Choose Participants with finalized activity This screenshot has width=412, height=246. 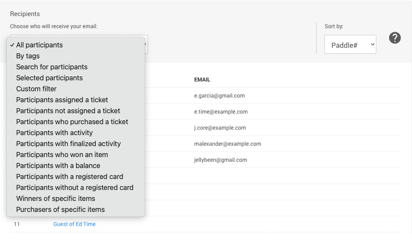pyautogui.click(x=68, y=144)
